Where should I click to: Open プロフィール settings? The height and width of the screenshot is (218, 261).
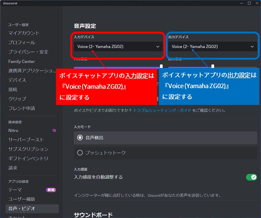[22, 42]
